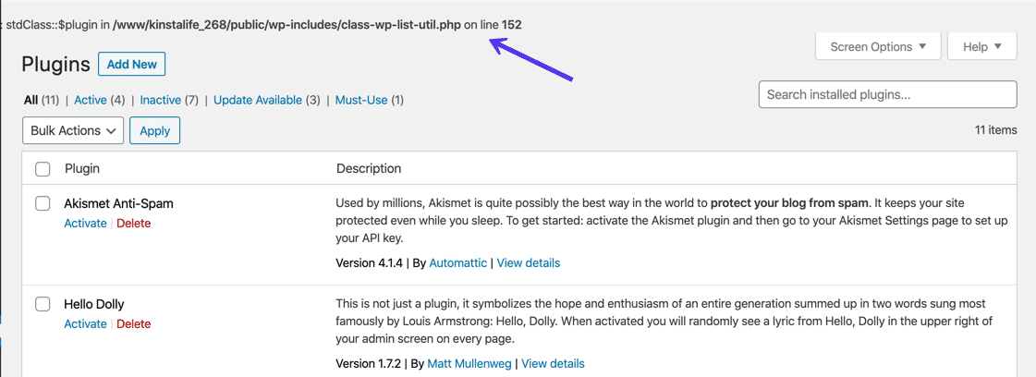1036x377 pixels.
Task: Click the Add New button
Action: pyautogui.click(x=131, y=65)
